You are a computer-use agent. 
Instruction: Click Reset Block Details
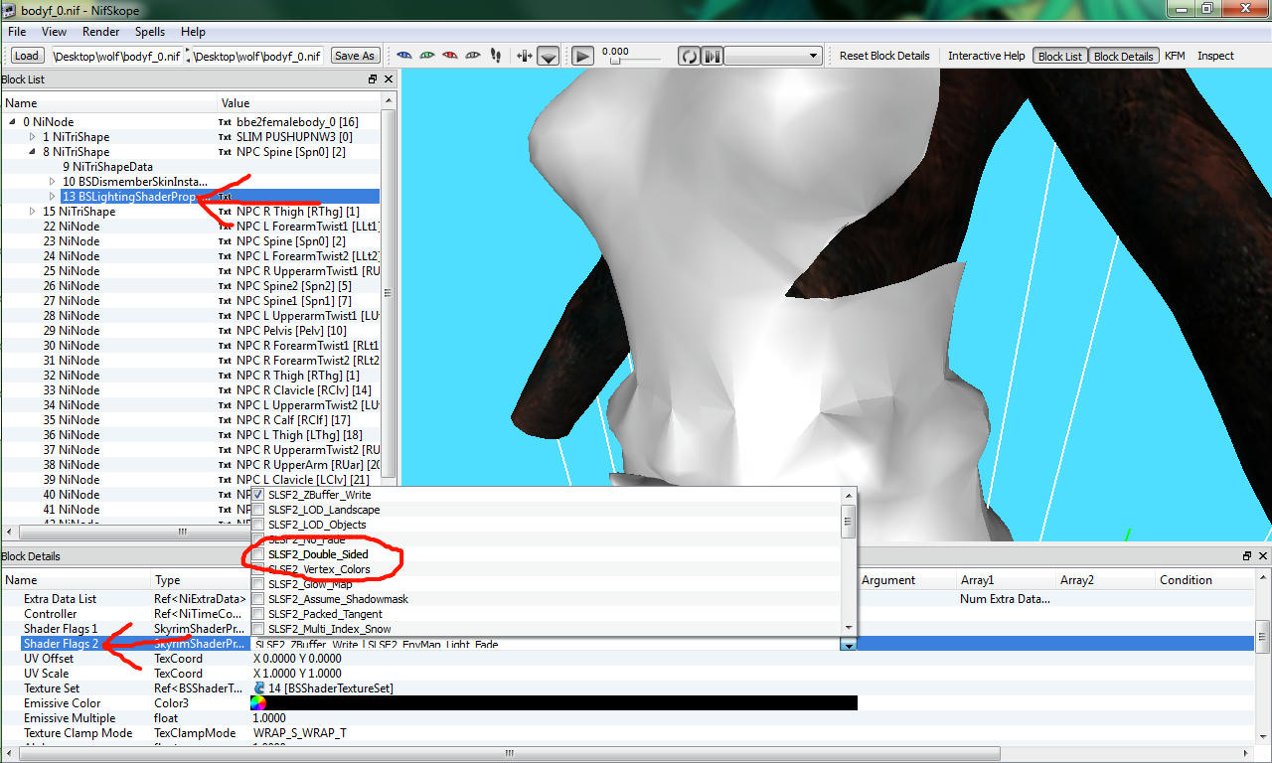(884, 56)
